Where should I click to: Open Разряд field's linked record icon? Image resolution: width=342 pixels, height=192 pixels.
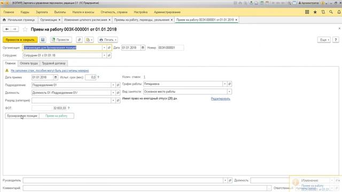pyautogui.click(x=118, y=100)
